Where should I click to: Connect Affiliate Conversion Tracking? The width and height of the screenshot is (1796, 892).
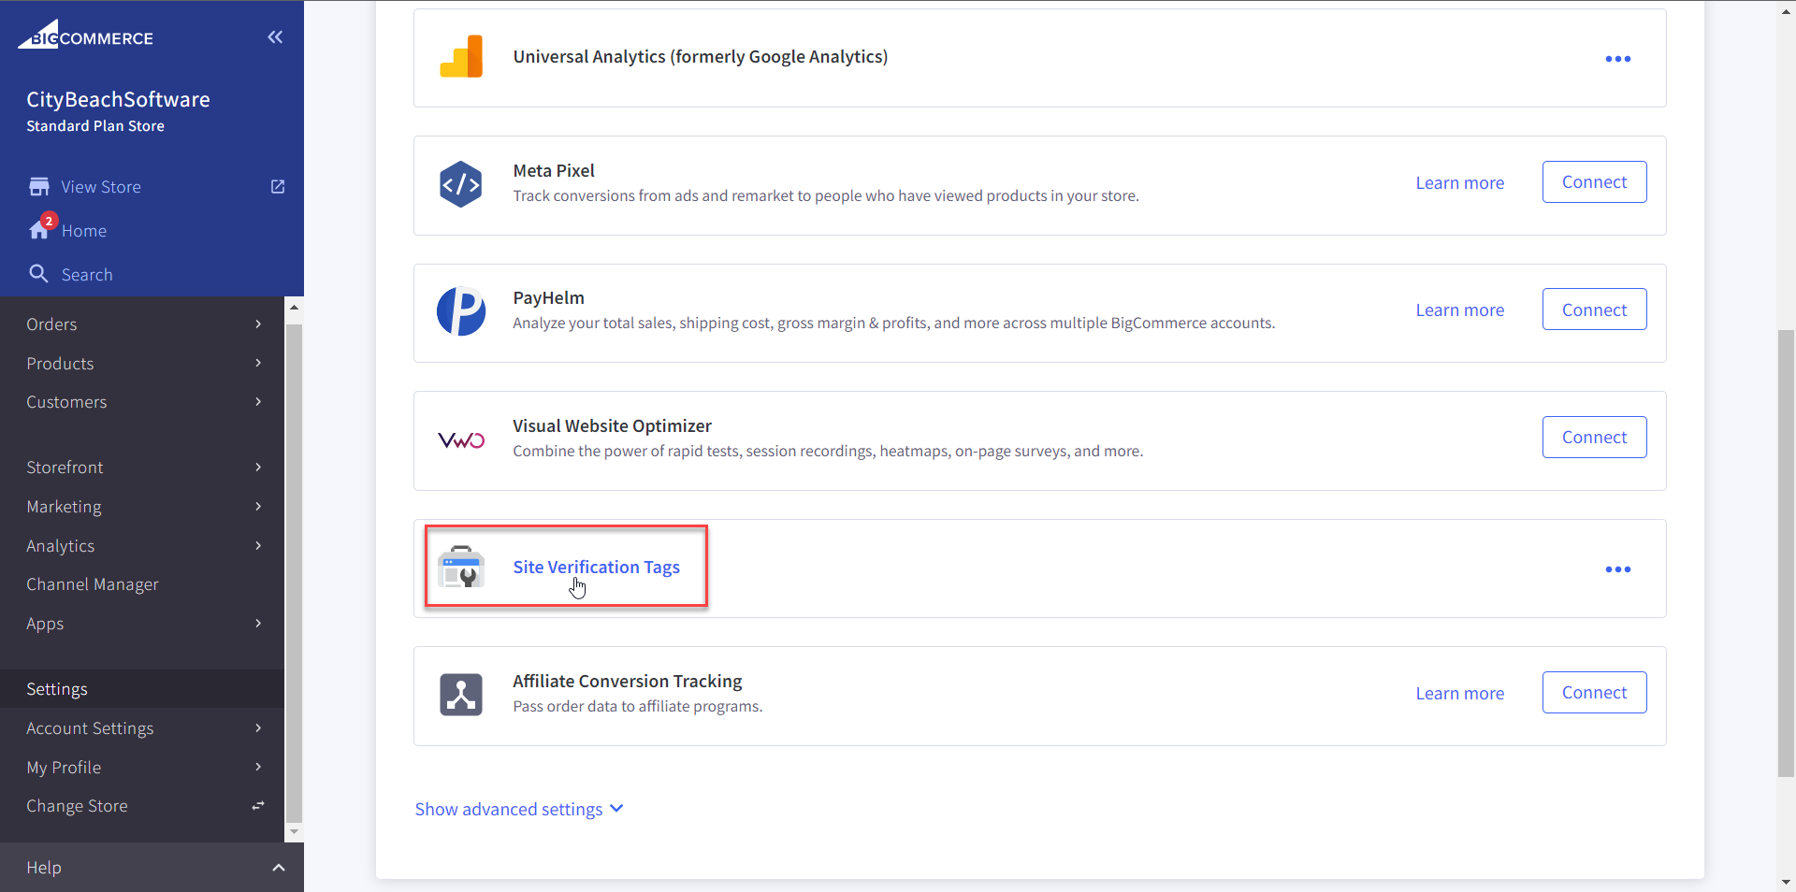pos(1594,693)
